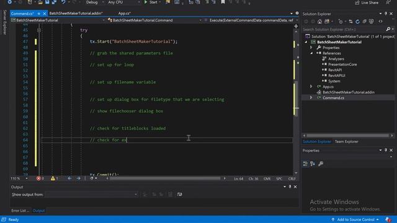397x223 pixels.
Task: Expand the App.cs node
Action: [311, 87]
